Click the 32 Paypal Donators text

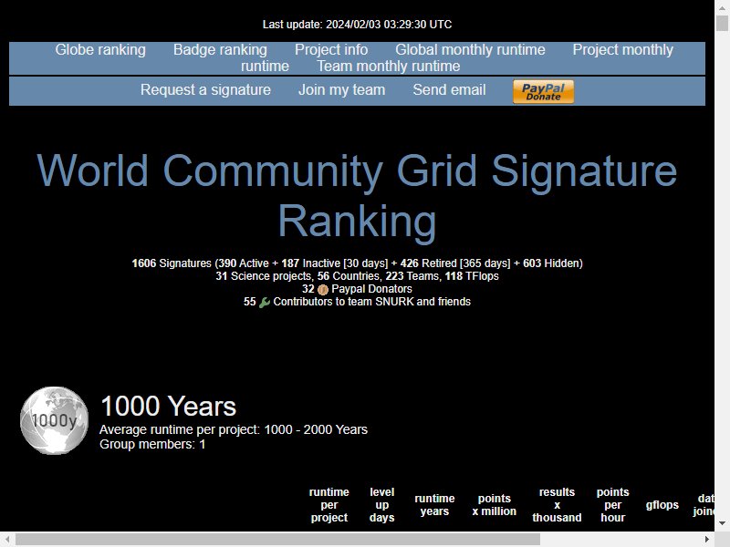coord(357,289)
